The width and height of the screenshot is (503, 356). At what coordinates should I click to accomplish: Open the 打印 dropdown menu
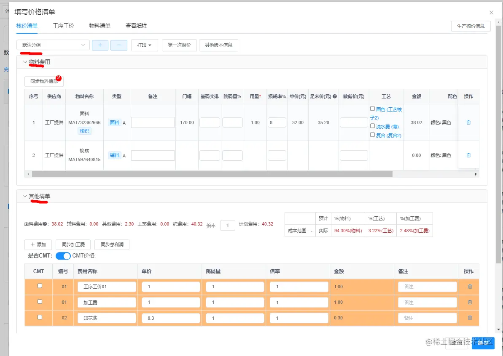coord(144,45)
